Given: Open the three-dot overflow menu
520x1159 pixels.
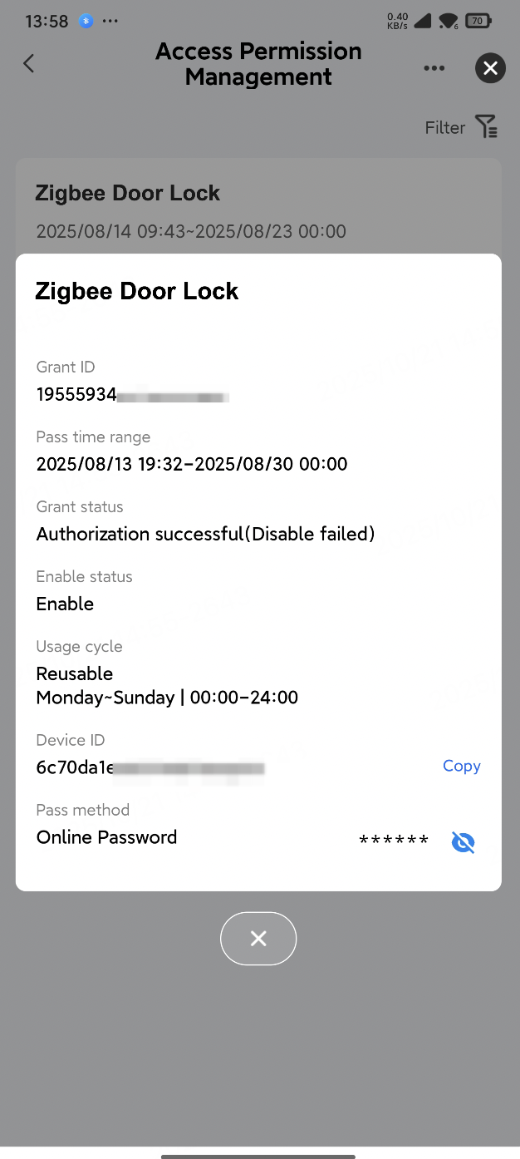Looking at the screenshot, I should click(x=434, y=68).
